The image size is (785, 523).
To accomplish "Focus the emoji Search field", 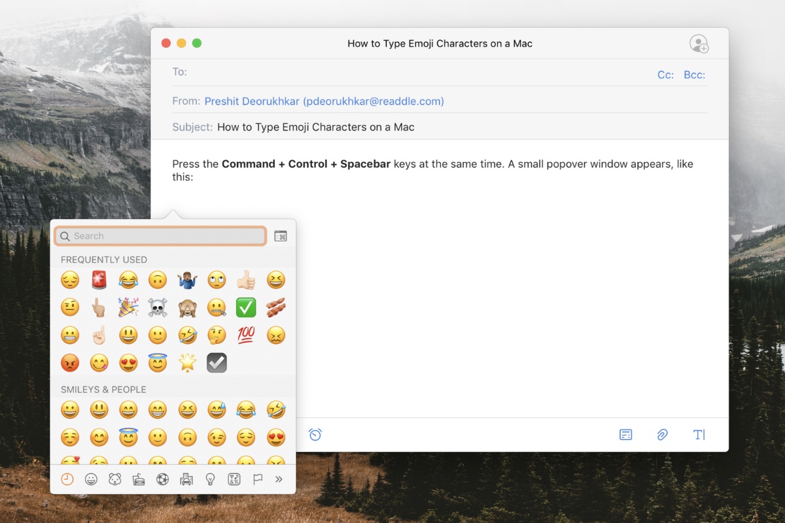I will click(x=160, y=236).
